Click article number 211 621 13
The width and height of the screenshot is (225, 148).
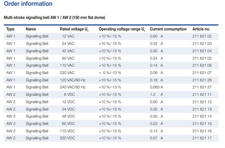pos(202,109)
